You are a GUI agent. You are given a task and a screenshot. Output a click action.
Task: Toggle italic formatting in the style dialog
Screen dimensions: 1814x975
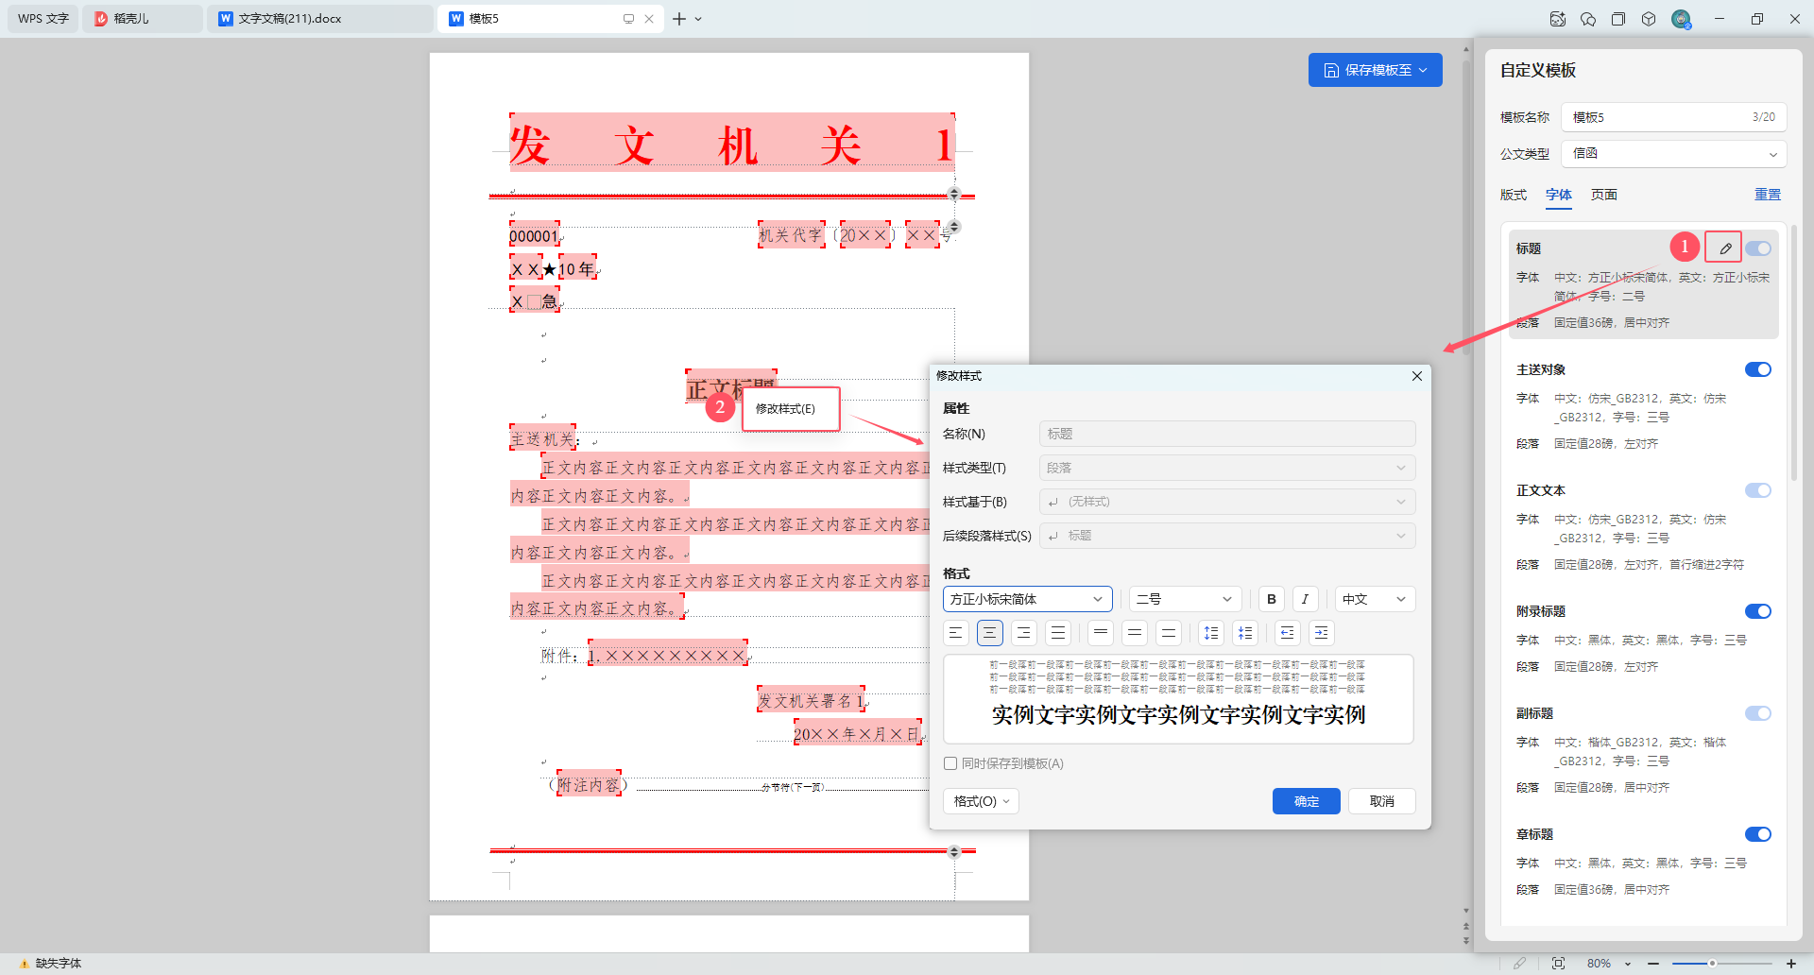point(1305,599)
